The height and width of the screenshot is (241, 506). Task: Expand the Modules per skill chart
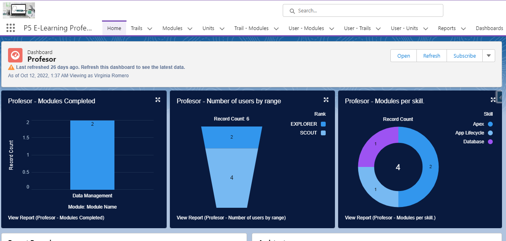point(493,100)
